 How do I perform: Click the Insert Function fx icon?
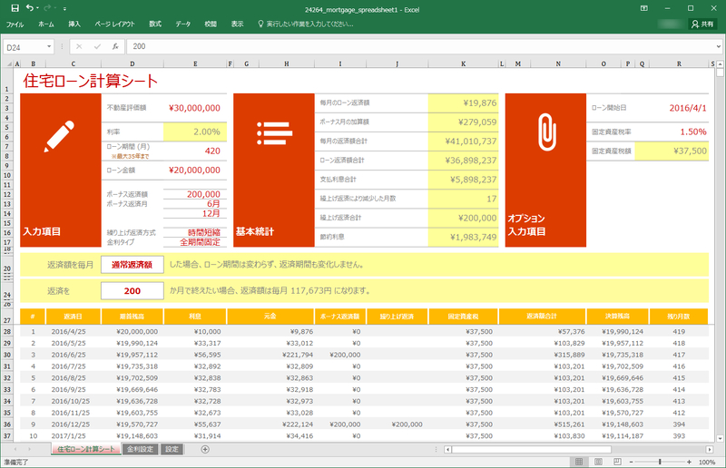(x=115, y=46)
